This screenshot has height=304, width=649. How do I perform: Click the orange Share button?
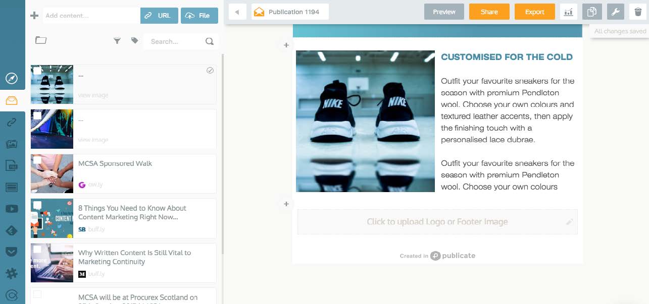click(x=489, y=12)
